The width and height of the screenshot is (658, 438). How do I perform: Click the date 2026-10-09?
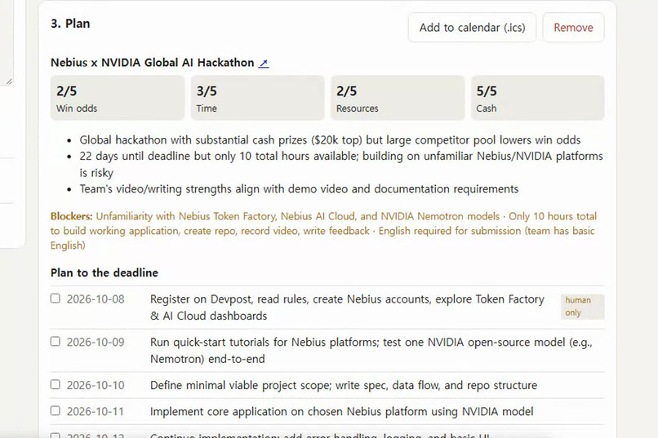point(96,343)
